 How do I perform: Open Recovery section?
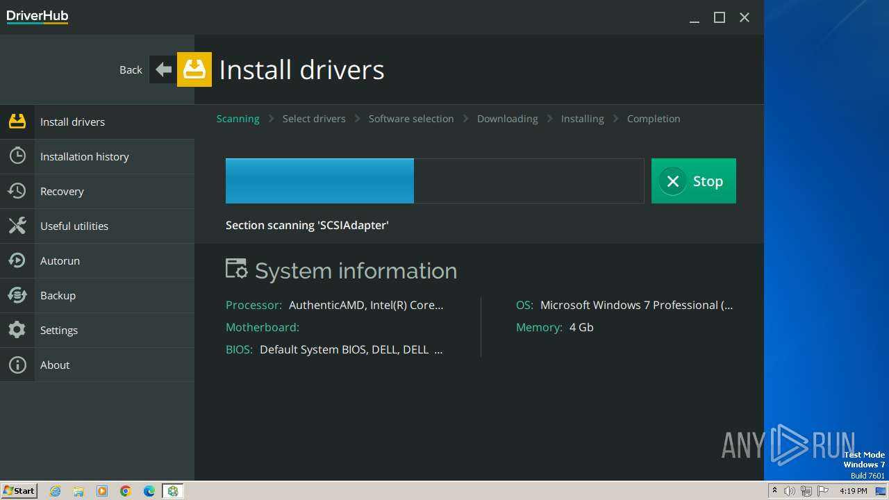[97, 191]
